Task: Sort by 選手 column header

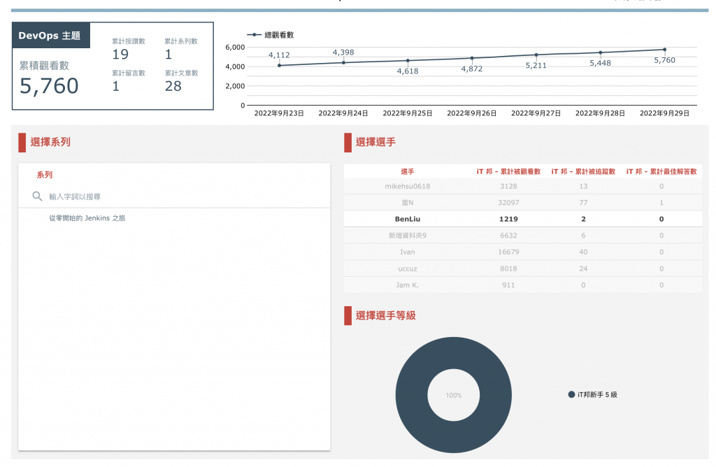Action: (x=408, y=172)
